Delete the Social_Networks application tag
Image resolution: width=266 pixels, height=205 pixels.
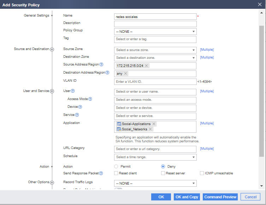(150, 129)
